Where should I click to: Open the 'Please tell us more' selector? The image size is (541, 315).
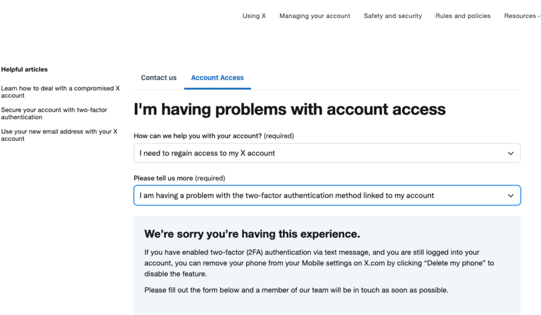[x=327, y=195]
